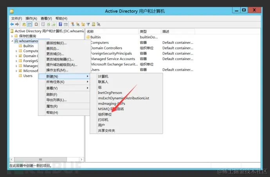Click the Active Directory root tree icon

(x=12, y=31)
